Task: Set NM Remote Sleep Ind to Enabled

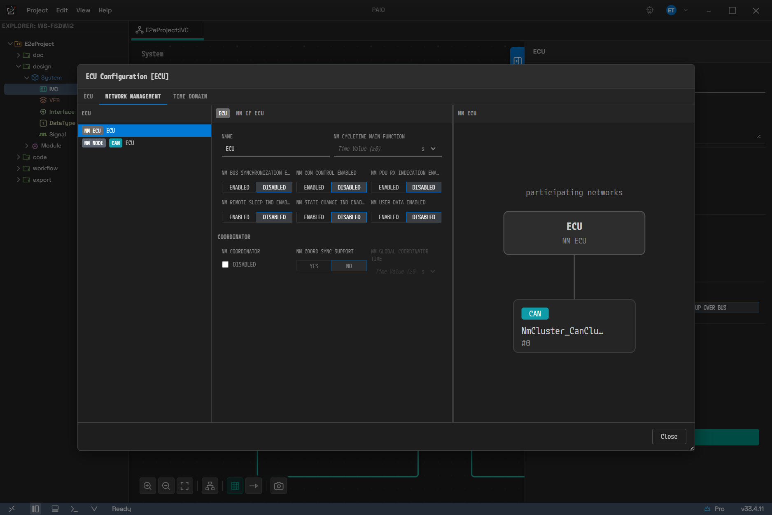Action: (x=239, y=217)
